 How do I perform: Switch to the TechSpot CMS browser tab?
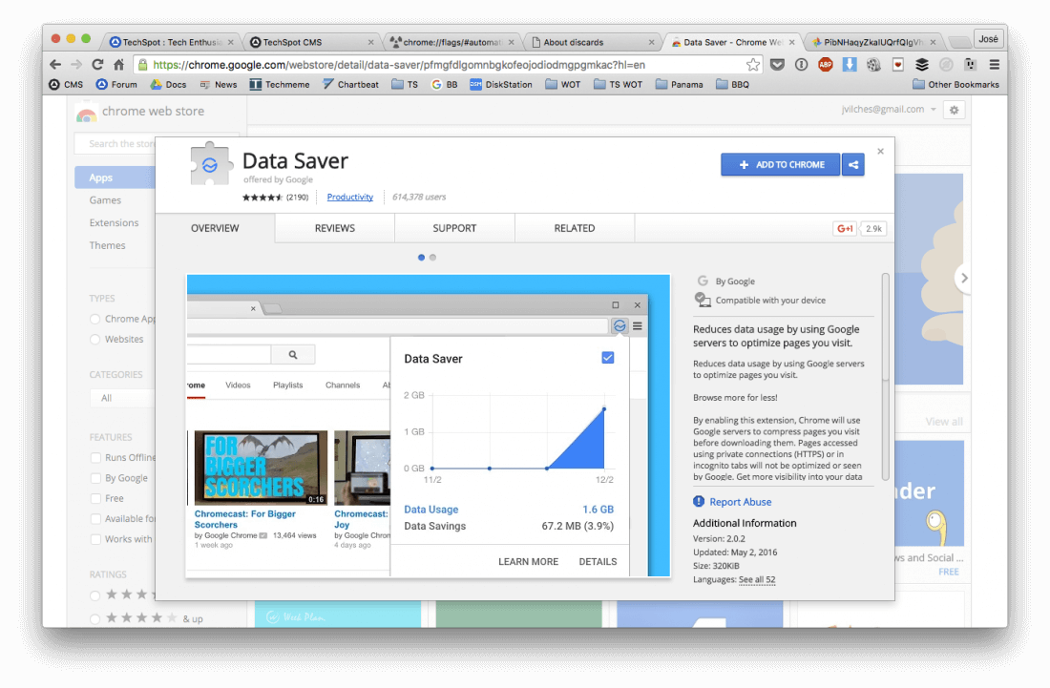[312, 42]
